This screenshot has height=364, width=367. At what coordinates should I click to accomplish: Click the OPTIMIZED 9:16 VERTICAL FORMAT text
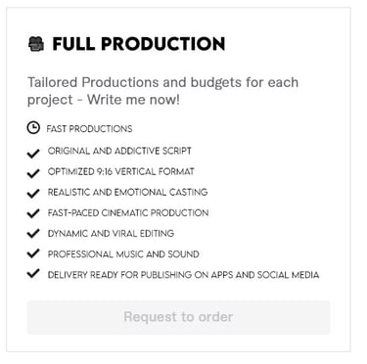[x=121, y=171]
